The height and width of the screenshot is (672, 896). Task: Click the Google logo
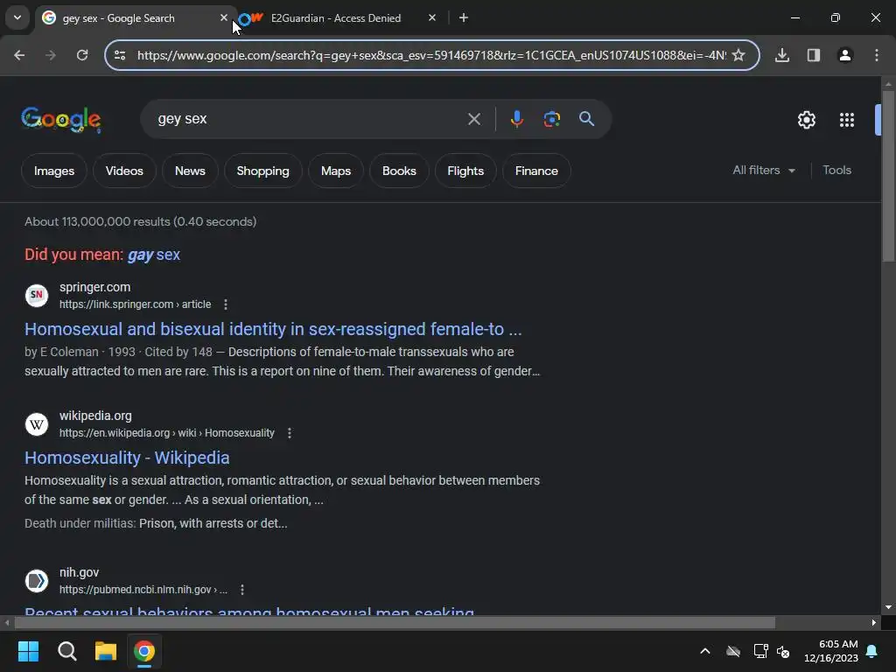61,119
